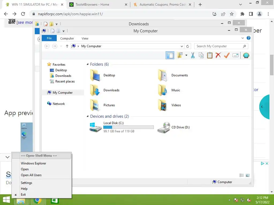Show hidden system tray icons
The width and height of the screenshot is (274, 205).
click(x=229, y=200)
